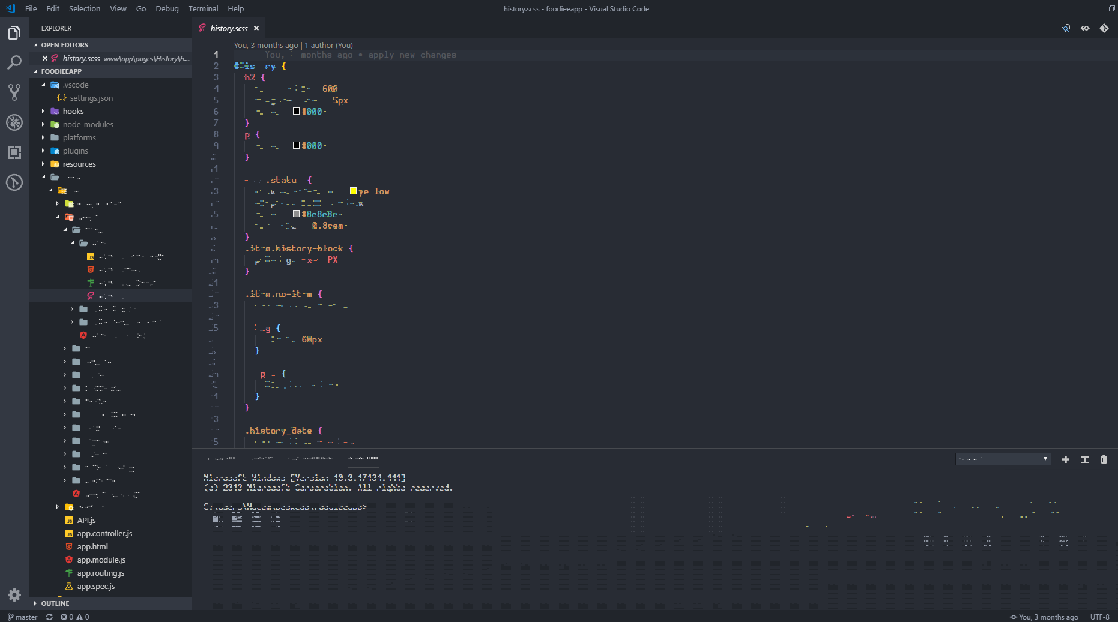Open GitLens file history with the Git diamond icon
The height and width of the screenshot is (622, 1118).
[x=1104, y=28]
